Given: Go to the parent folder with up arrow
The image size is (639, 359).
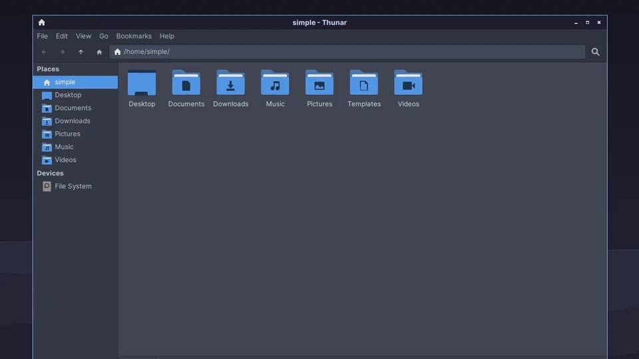Looking at the screenshot, I should point(81,52).
